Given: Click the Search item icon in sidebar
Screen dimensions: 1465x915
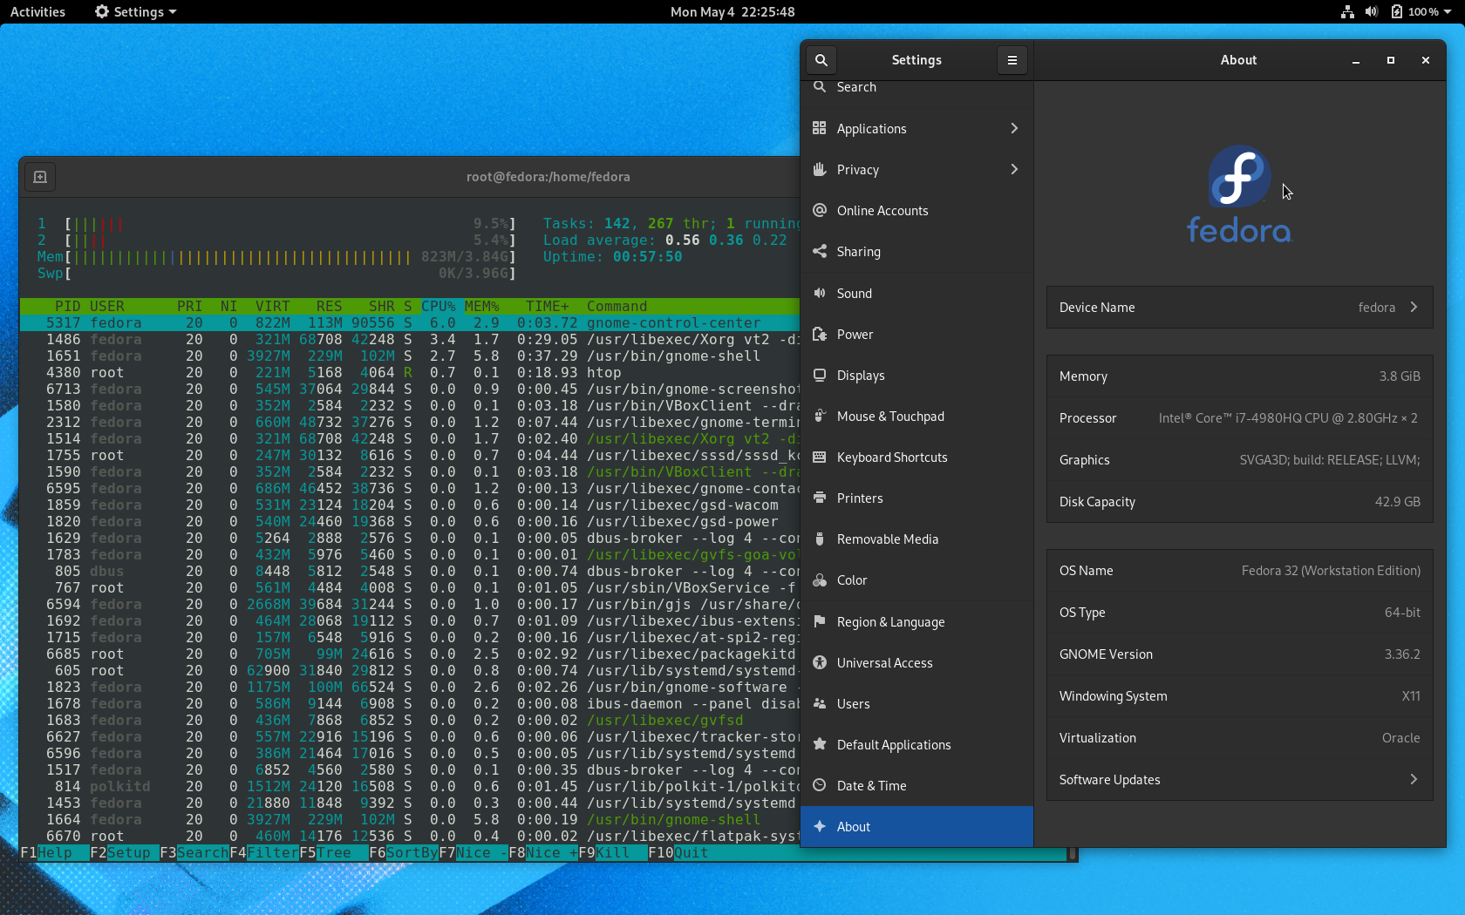Looking at the screenshot, I should tap(820, 86).
